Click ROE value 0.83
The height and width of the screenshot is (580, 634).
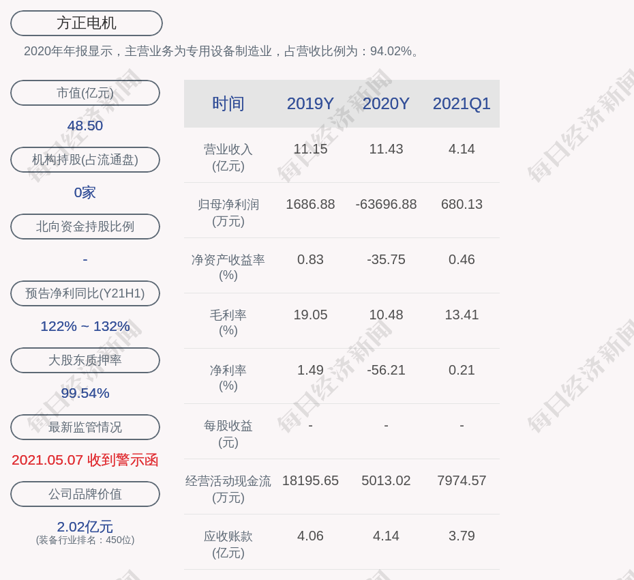[310, 259]
